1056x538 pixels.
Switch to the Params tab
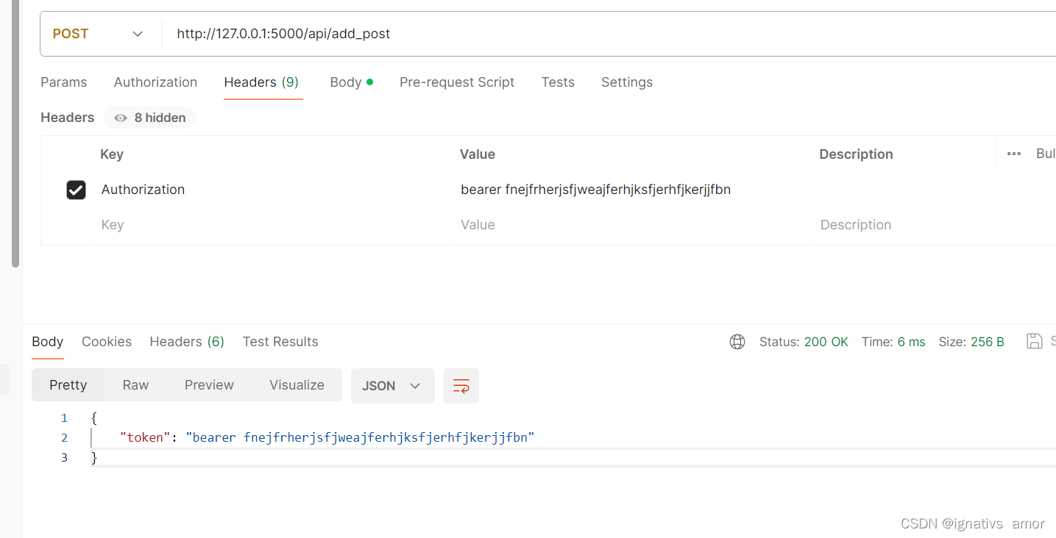(x=64, y=82)
